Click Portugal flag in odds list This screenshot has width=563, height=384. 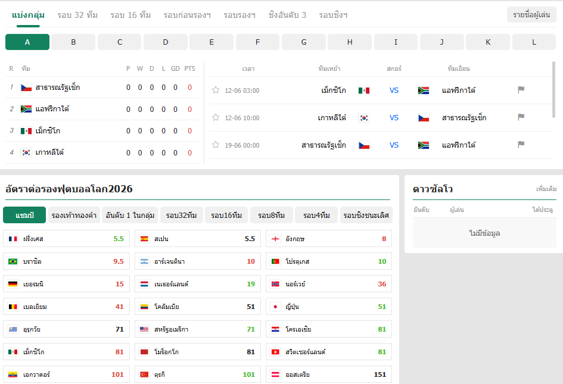275,261
